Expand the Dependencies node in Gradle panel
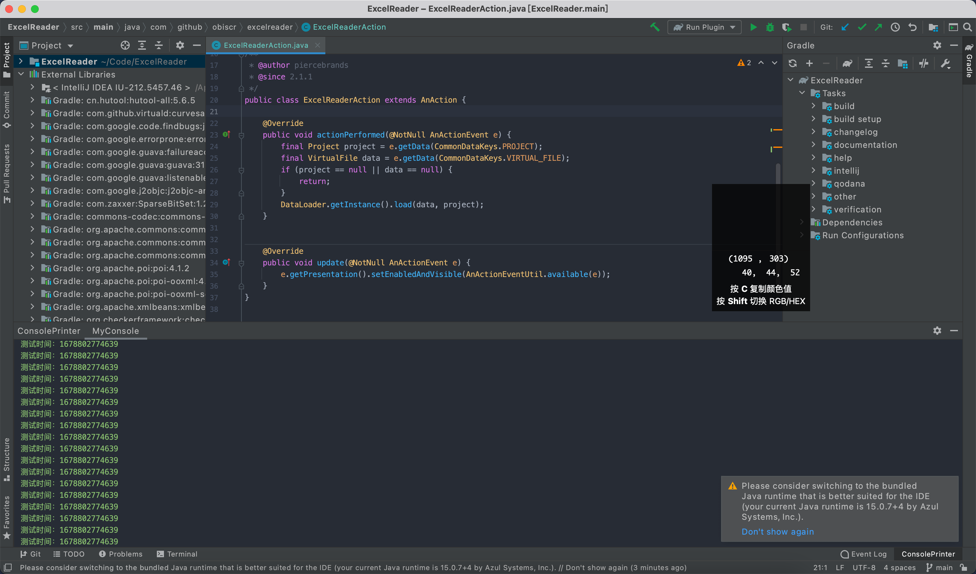Viewport: 976px width, 574px height. [801, 222]
